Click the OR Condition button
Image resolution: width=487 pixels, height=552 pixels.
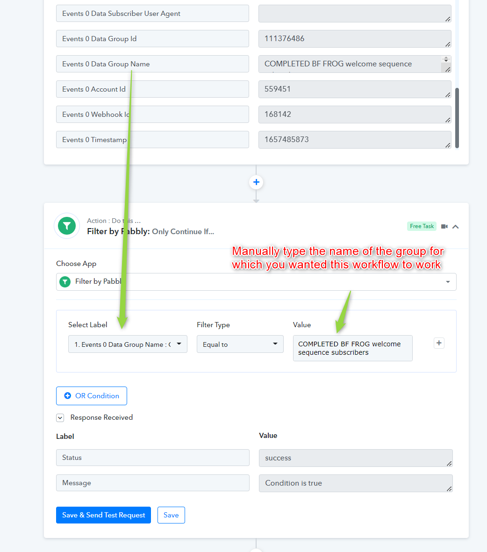coord(92,396)
